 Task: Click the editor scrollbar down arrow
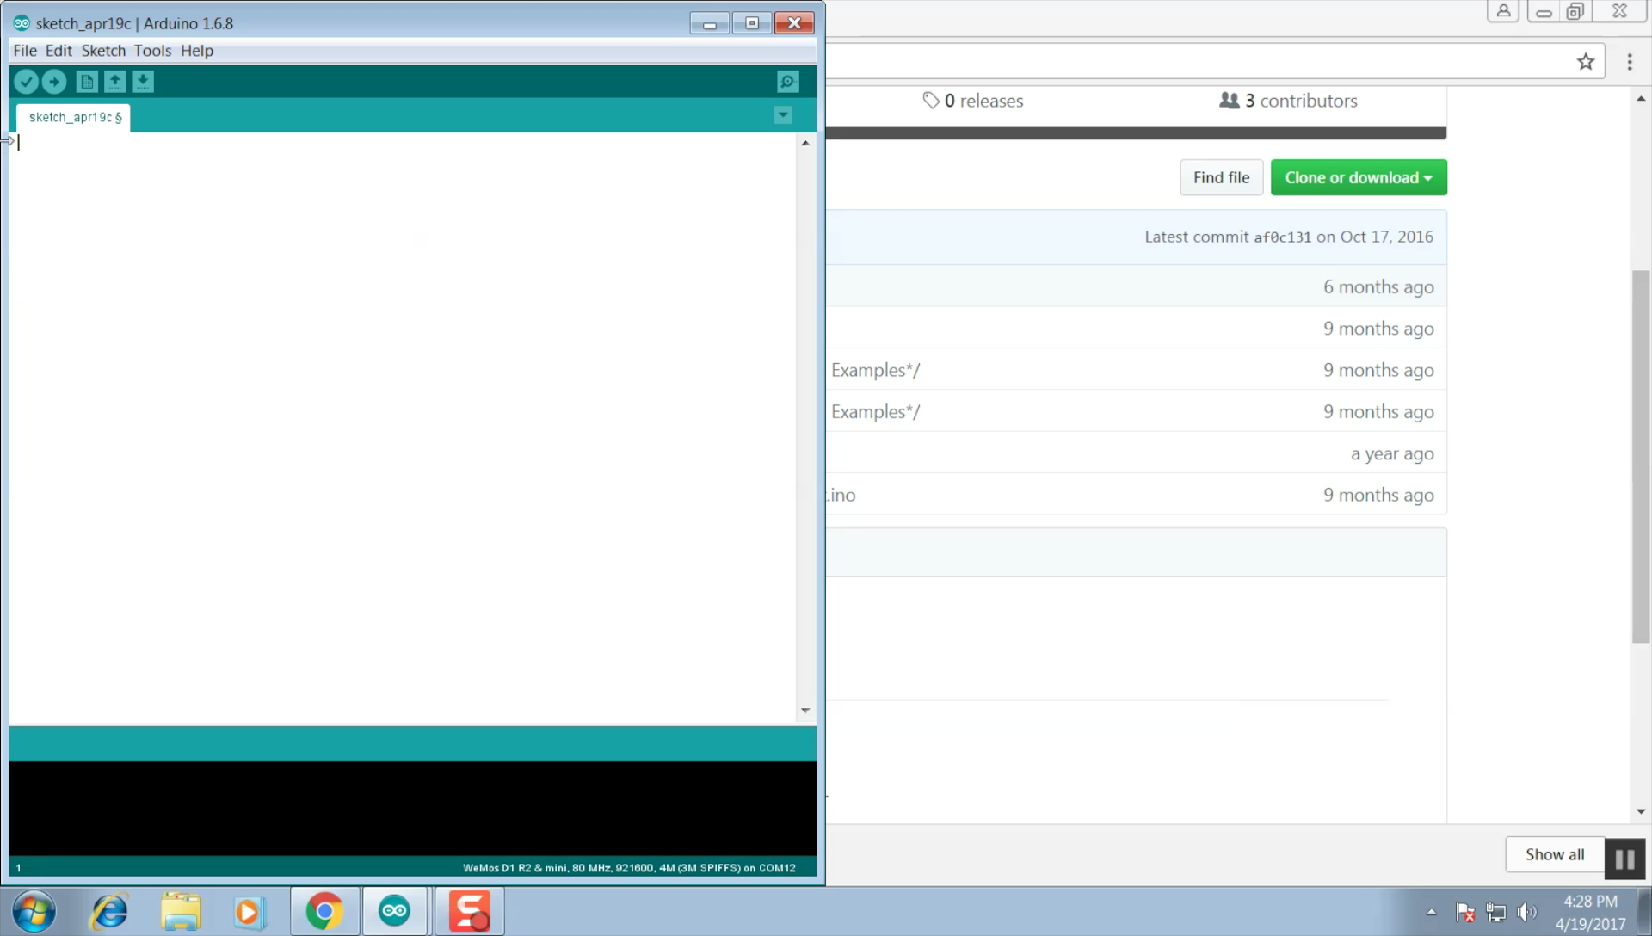805,711
